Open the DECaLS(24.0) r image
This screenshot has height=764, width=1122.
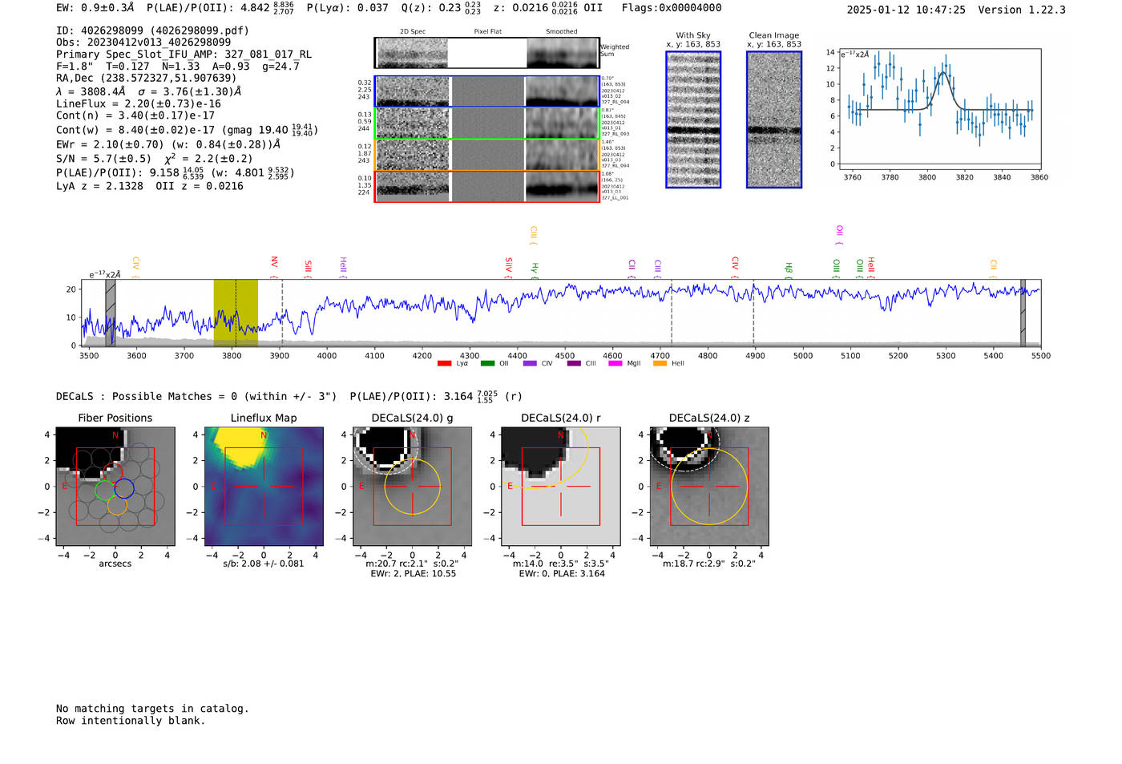click(x=561, y=487)
